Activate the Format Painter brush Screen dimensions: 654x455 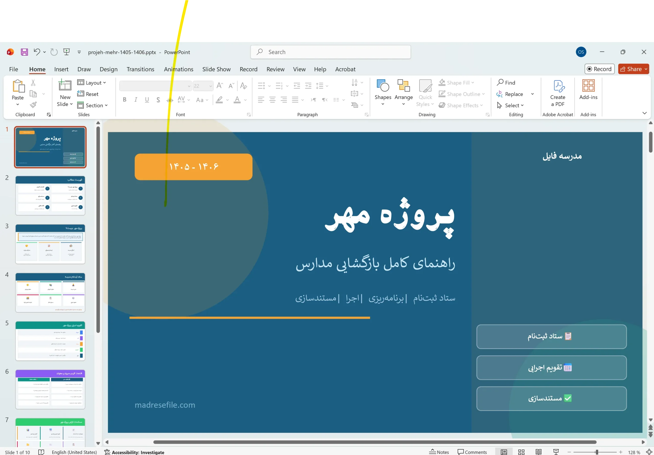[33, 105]
